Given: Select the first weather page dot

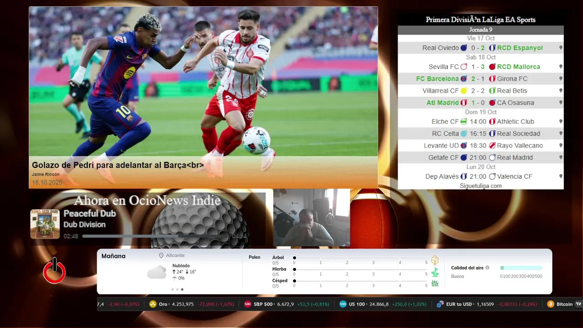Looking at the screenshot, I should click(172, 289).
